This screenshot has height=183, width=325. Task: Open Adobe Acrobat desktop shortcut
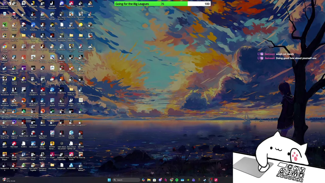(43, 91)
